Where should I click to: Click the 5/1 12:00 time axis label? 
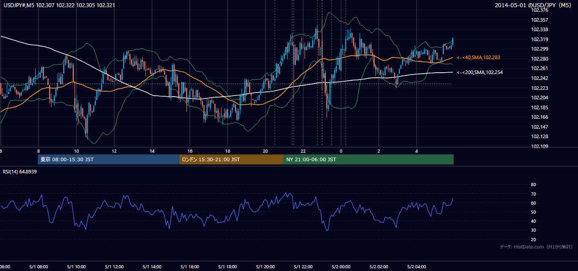coord(114,267)
